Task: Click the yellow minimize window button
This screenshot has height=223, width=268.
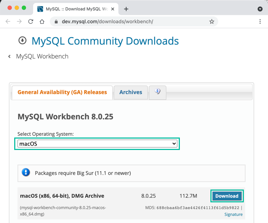Action: coord(17,8)
